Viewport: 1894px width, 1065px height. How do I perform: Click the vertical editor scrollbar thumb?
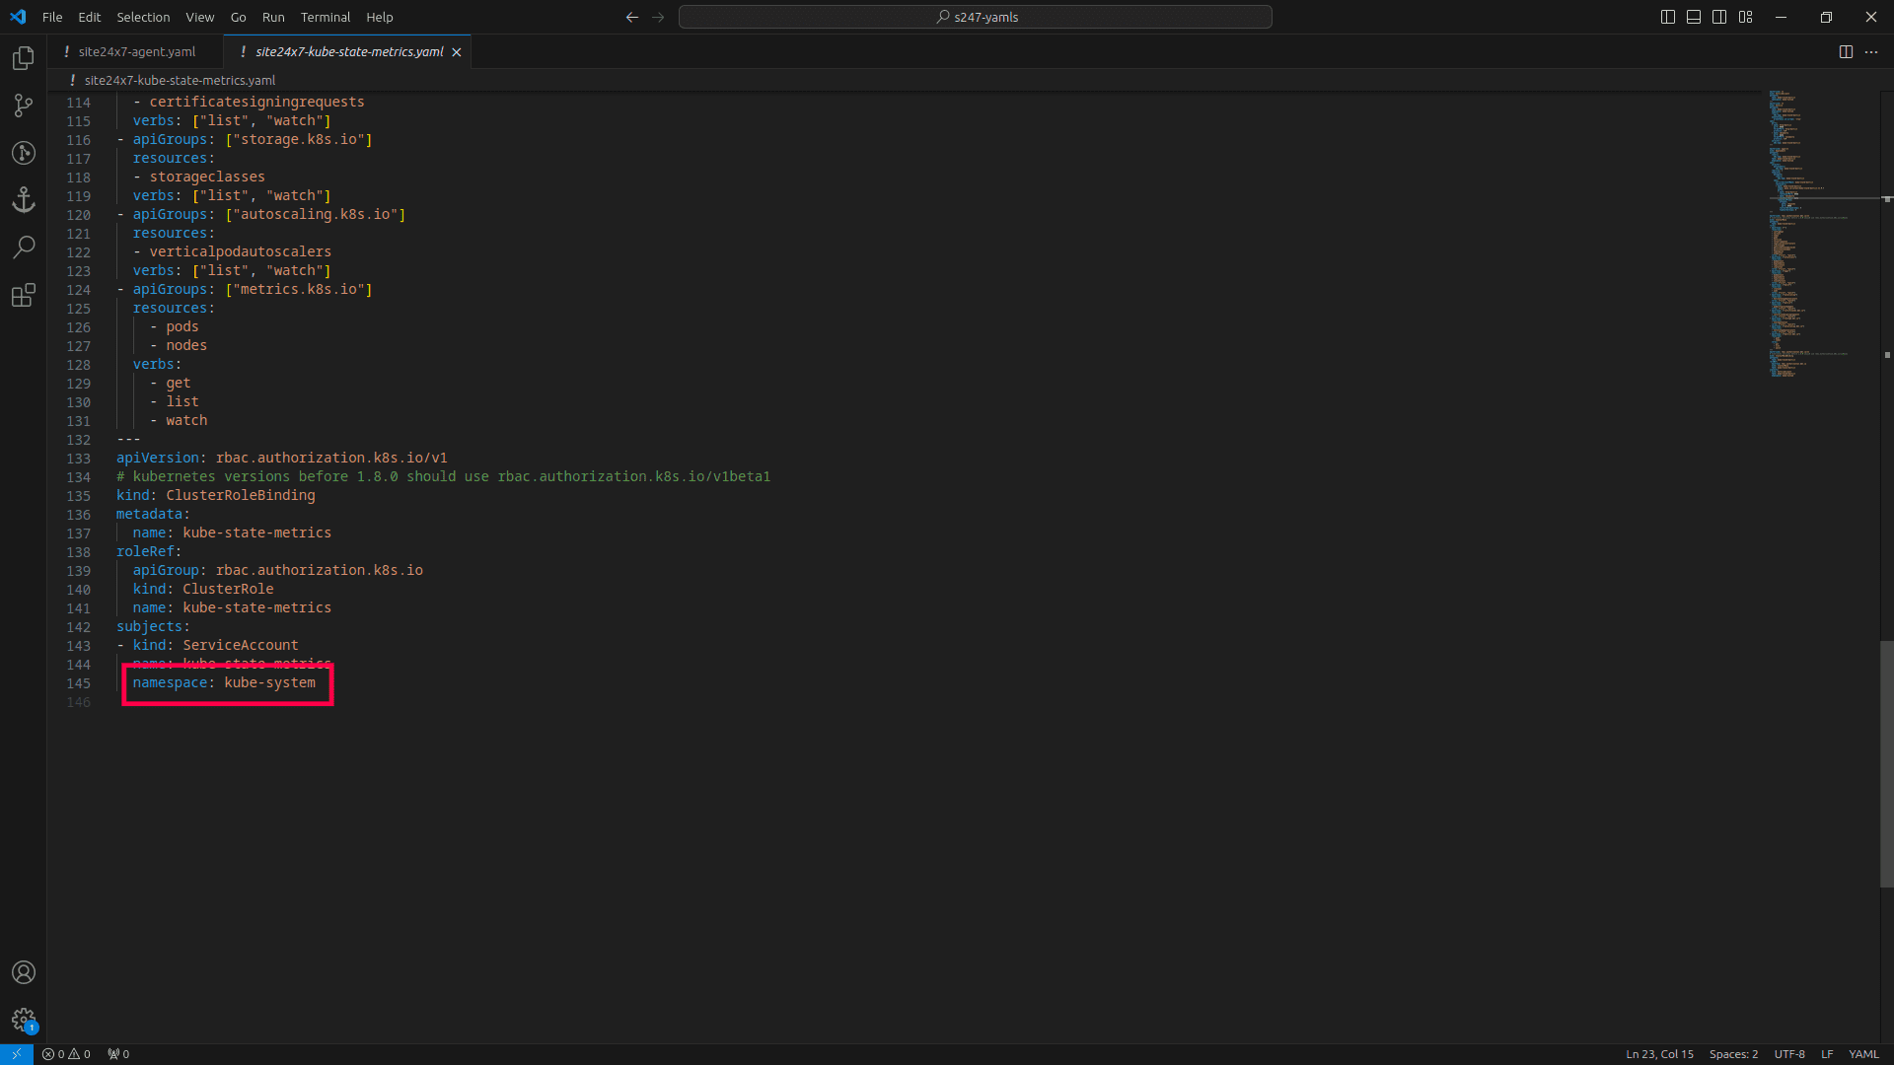(1886, 764)
